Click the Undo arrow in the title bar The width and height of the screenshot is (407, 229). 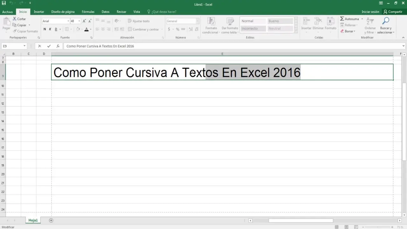[11, 3]
